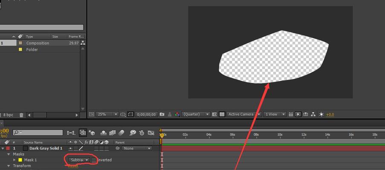385x170 pixels.
Task: Click the Source Name column header
Action: click(33, 142)
